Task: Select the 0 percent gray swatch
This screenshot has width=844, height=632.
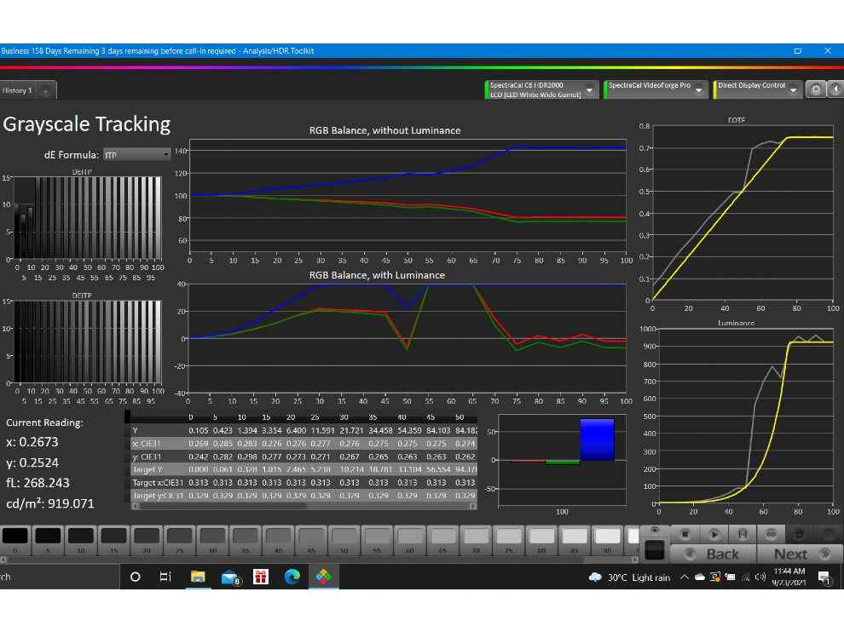Action: (x=15, y=539)
